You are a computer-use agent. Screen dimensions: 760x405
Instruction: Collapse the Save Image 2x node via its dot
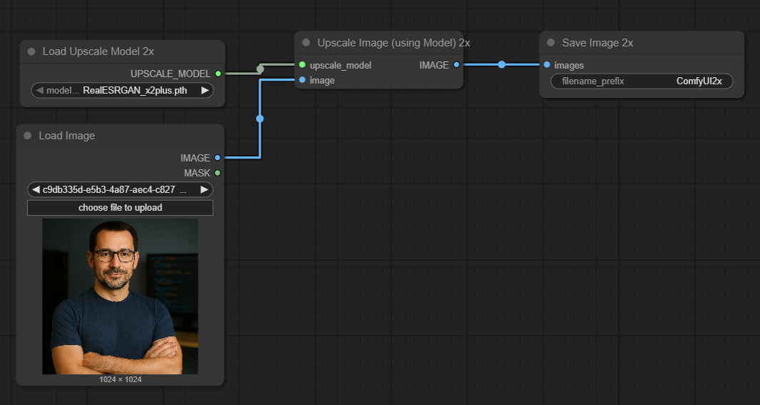tap(550, 43)
